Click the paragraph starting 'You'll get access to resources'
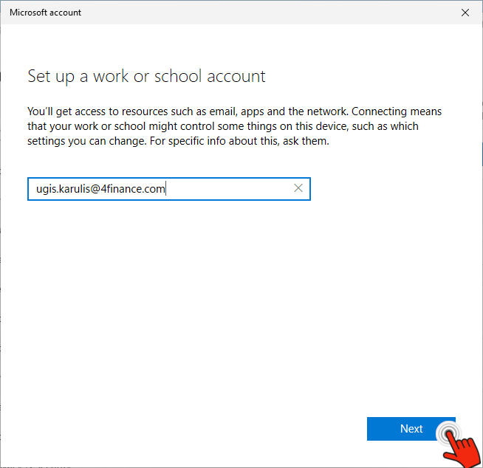This screenshot has width=483, height=468. click(234, 126)
